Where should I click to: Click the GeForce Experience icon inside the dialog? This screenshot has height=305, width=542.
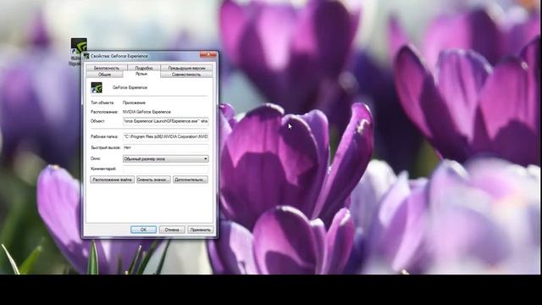click(x=97, y=87)
